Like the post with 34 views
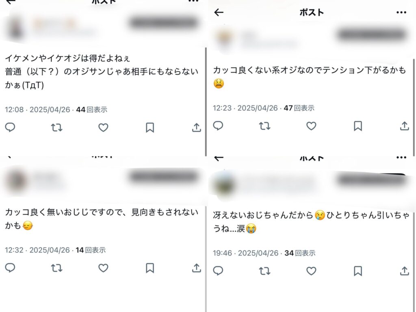Viewport: 416px width, 312px height. pos(311,271)
